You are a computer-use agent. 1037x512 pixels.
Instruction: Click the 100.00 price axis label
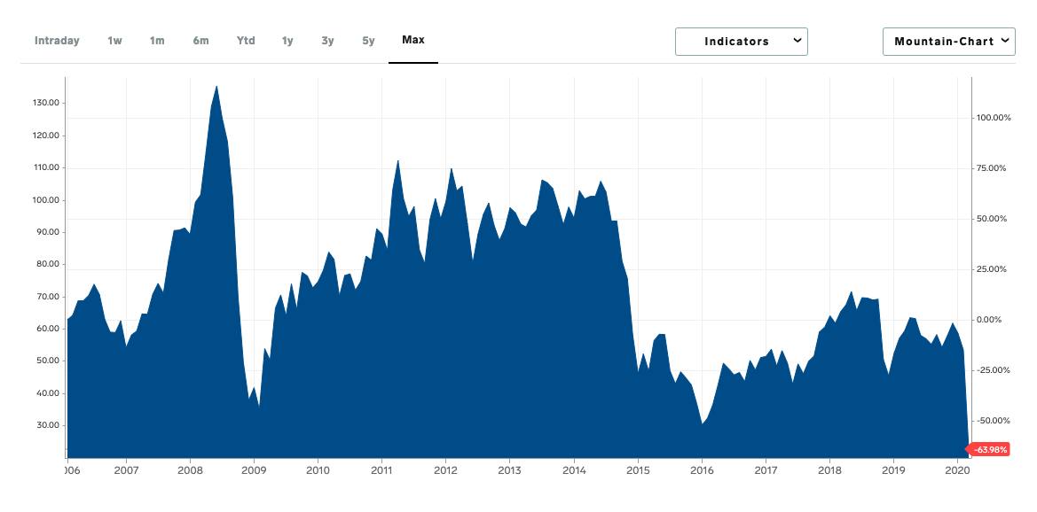46,200
